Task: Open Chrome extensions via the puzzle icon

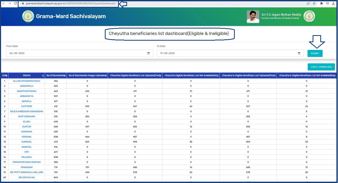Action: [x=322, y=3]
